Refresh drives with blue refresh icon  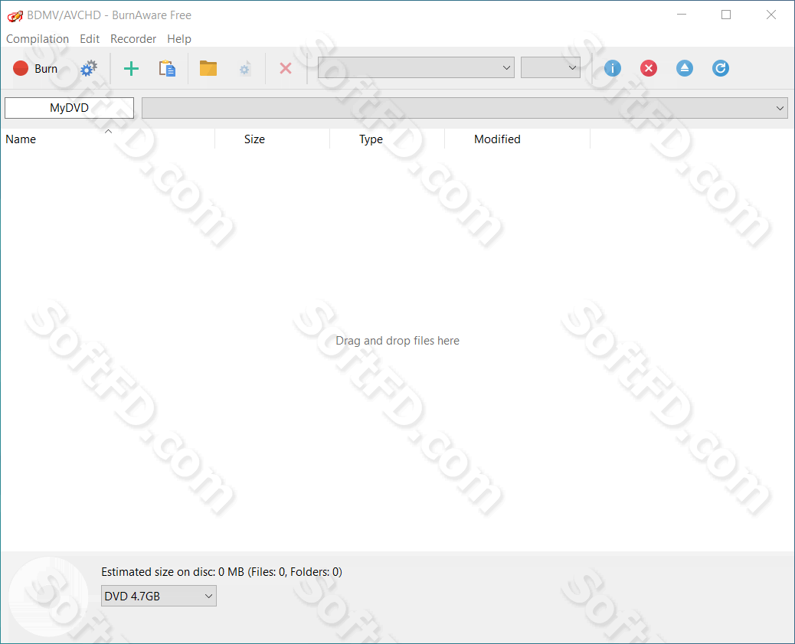[721, 68]
